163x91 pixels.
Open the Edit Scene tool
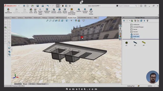[x=31, y=11]
